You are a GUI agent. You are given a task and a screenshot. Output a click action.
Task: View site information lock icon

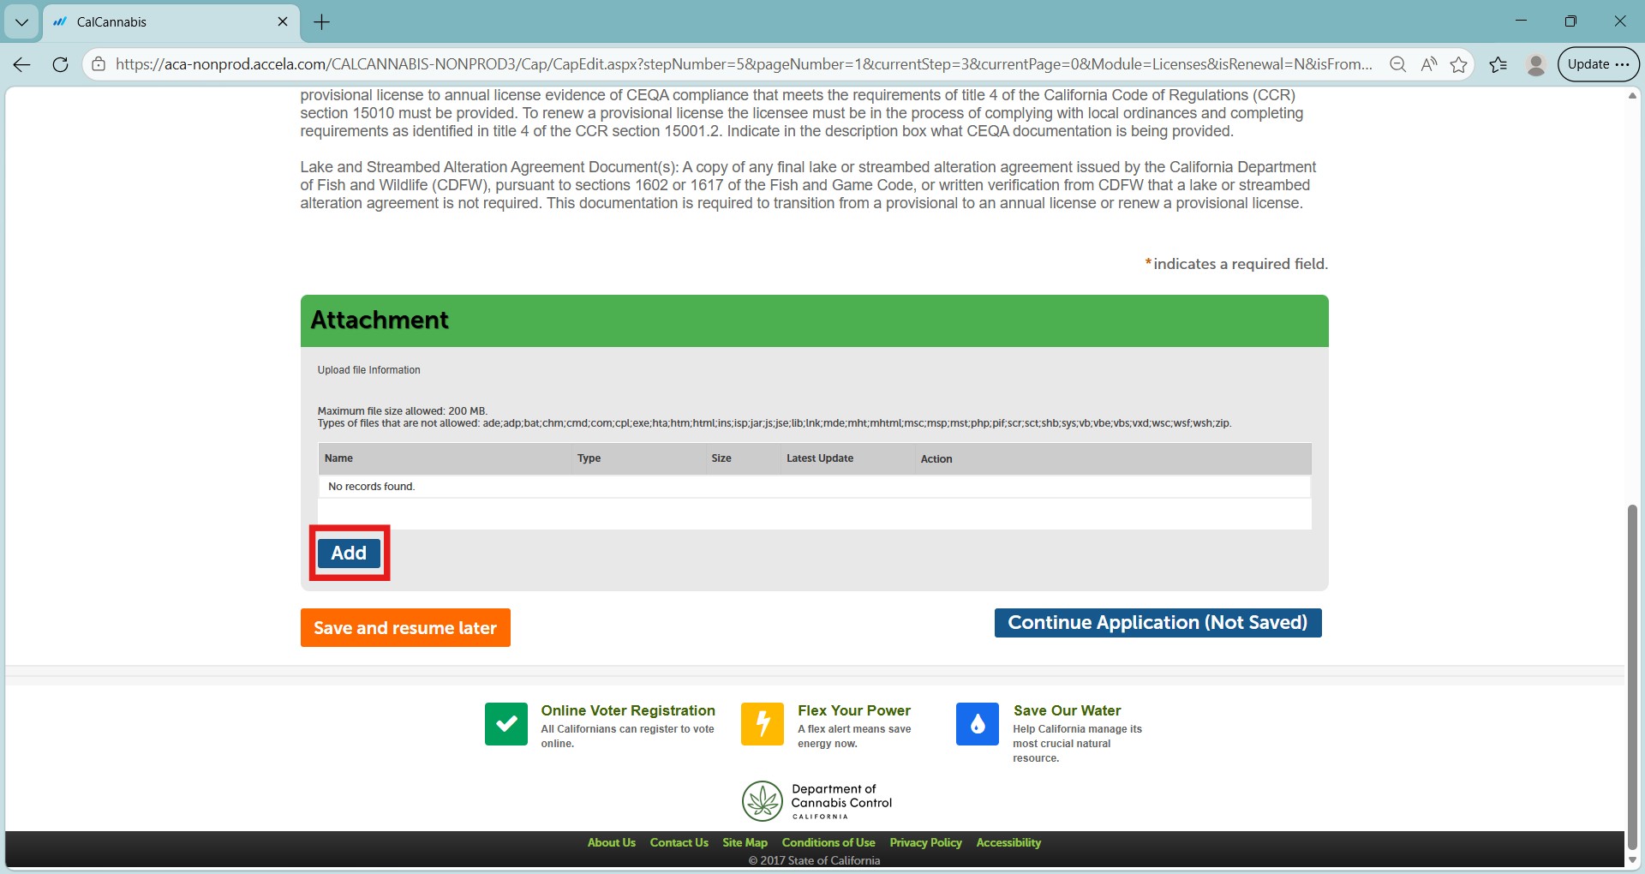(99, 64)
